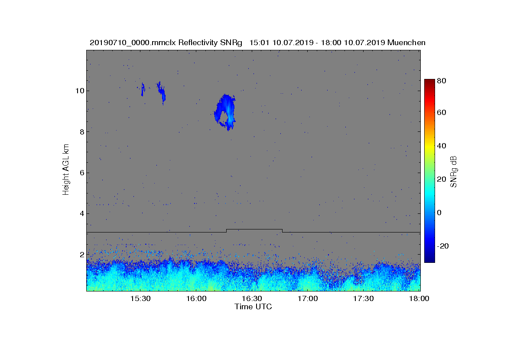Click the colorbar tick label 80
The image size is (520, 347).
tap(442, 81)
